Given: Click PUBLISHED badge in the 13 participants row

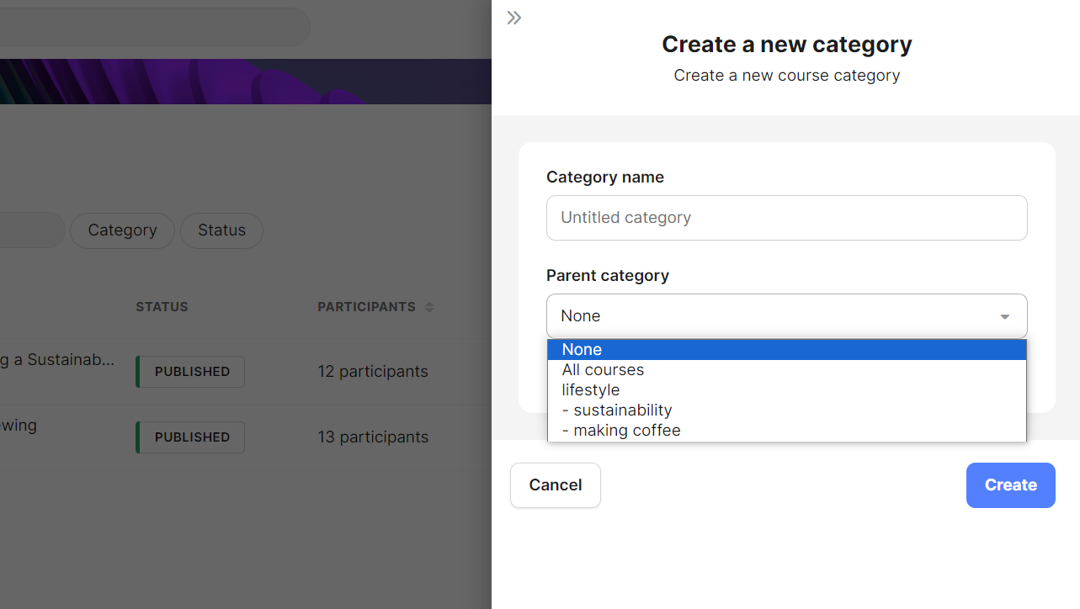Looking at the screenshot, I should (191, 437).
